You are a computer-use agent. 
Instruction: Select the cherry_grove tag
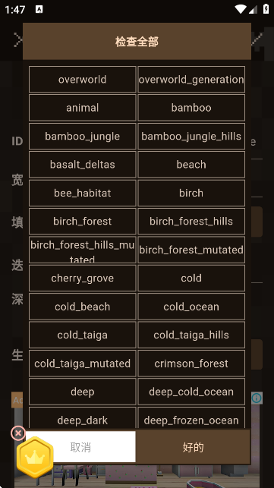coord(83,278)
